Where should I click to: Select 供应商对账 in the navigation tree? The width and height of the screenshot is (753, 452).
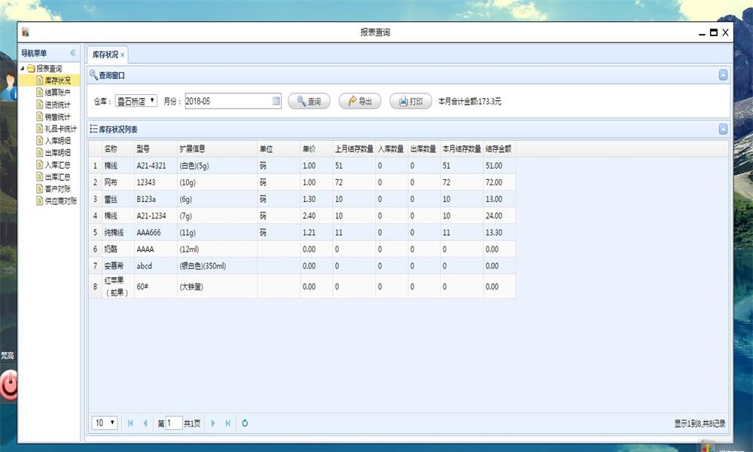click(60, 201)
